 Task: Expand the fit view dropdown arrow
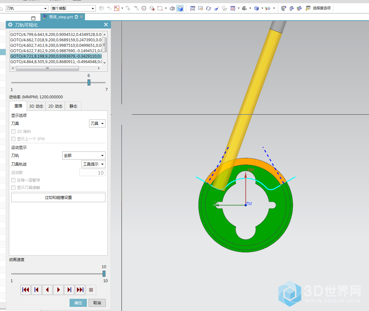coord(239,8)
